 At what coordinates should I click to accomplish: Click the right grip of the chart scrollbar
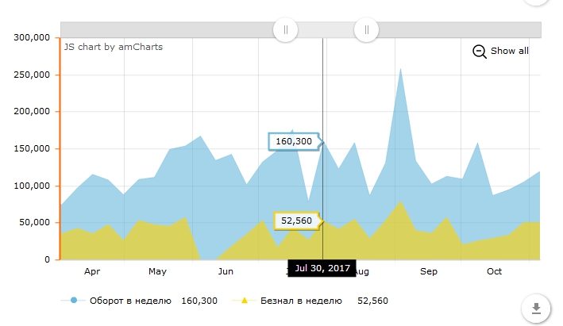click(x=366, y=30)
